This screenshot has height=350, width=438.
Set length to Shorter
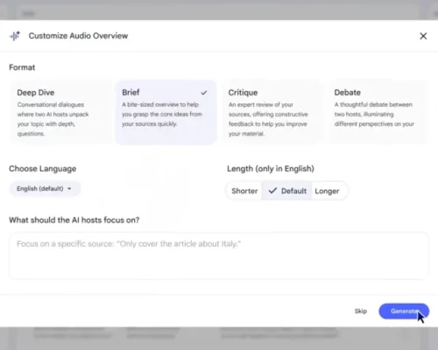point(244,191)
